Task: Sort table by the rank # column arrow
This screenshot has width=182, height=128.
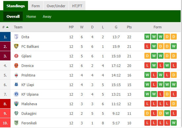Action: tap(7, 27)
